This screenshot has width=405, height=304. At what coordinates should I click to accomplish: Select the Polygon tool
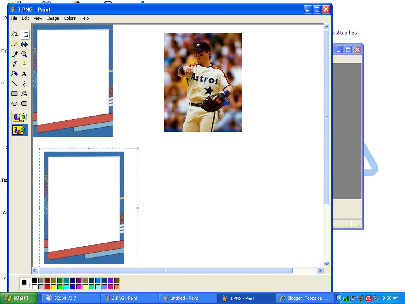pos(25,93)
